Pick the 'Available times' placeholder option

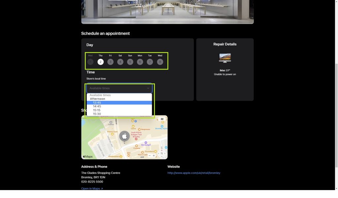(119, 95)
